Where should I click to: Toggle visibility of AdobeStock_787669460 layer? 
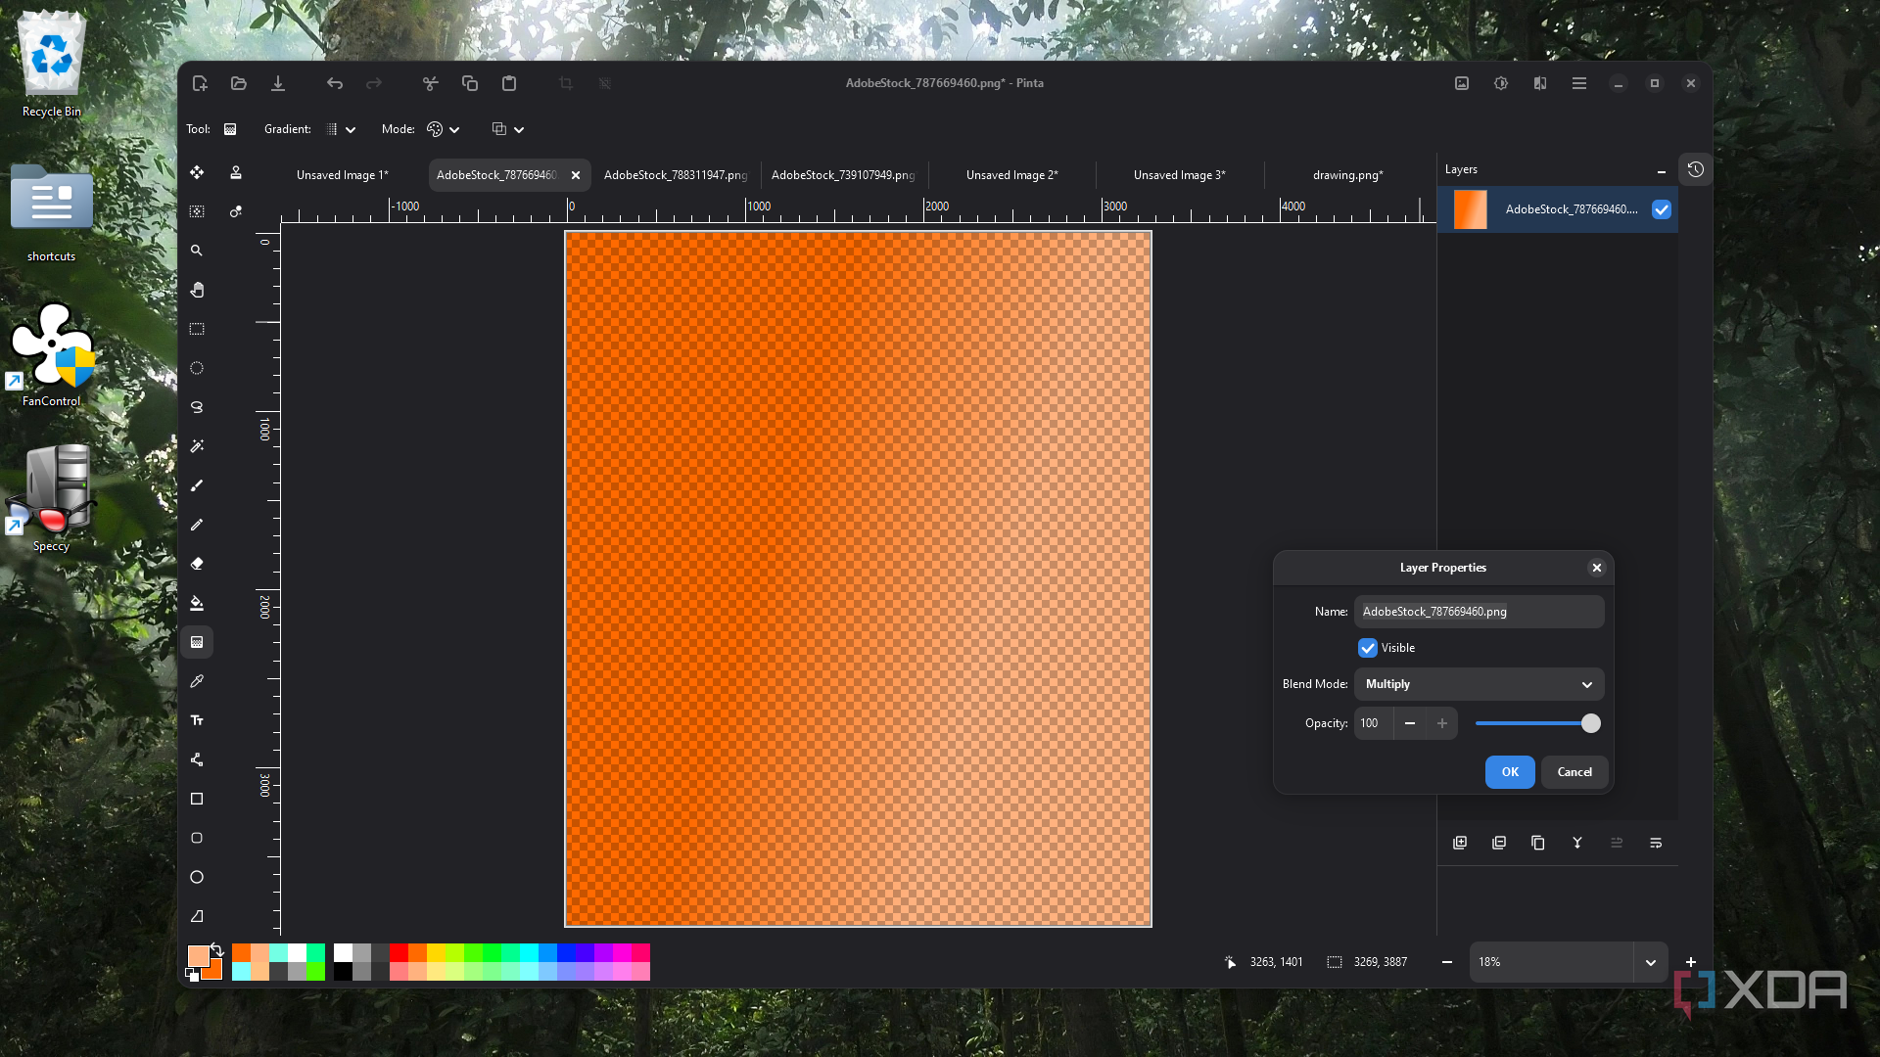click(x=1662, y=209)
